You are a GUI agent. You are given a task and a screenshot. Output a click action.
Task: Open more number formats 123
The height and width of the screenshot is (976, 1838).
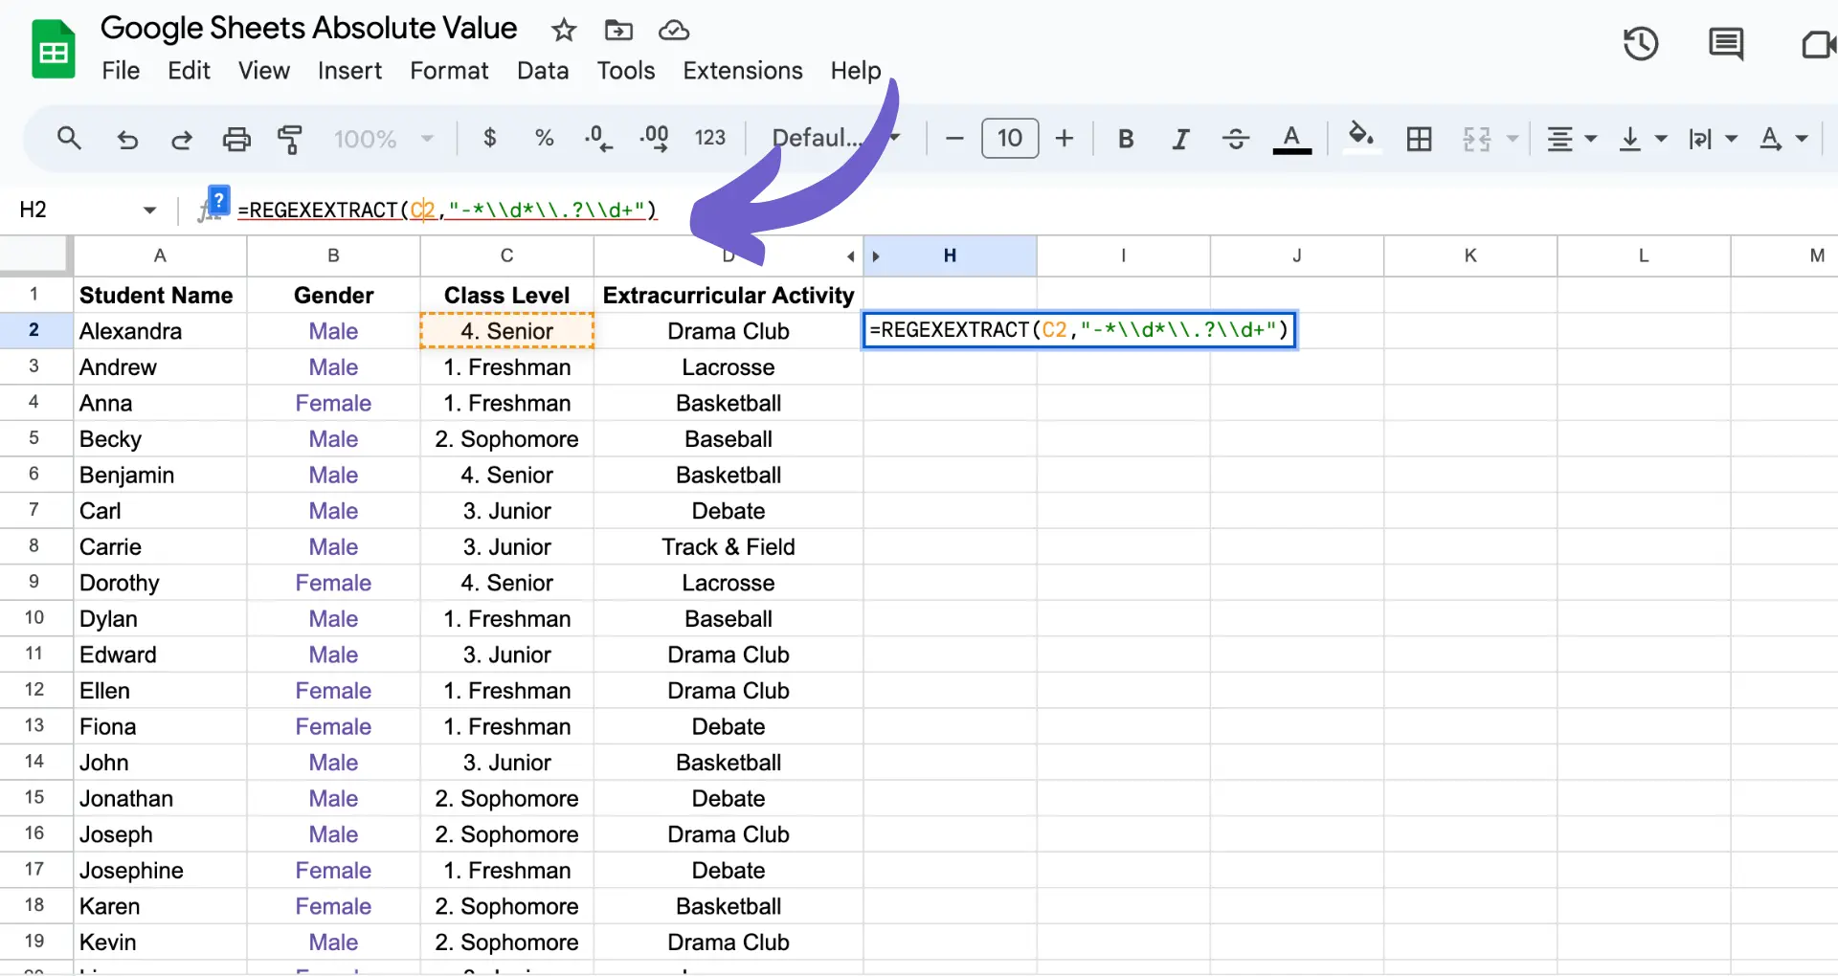click(710, 139)
